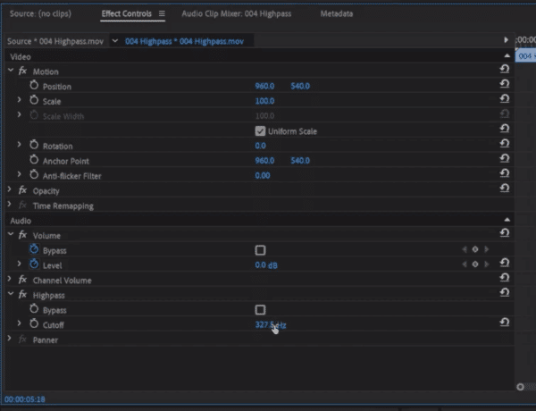Reset the Opacity effect
Viewport: 536px width, 411px height.
(x=505, y=188)
